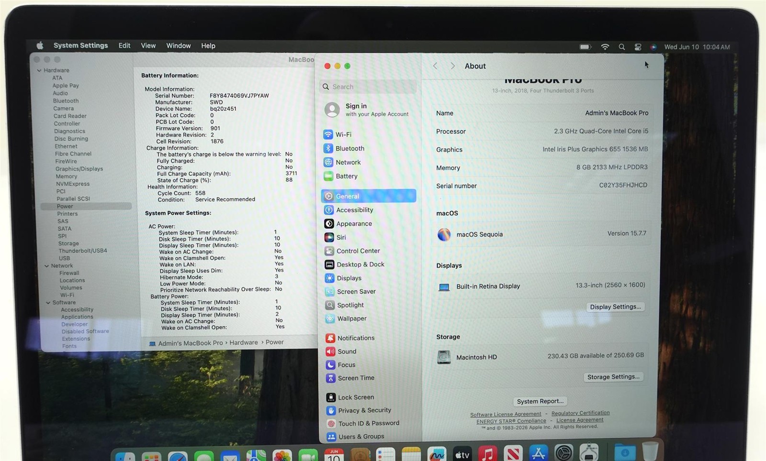766x461 pixels.
Task: Select Graphics/Displays in System Report sidebar
Action: pos(79,169)
